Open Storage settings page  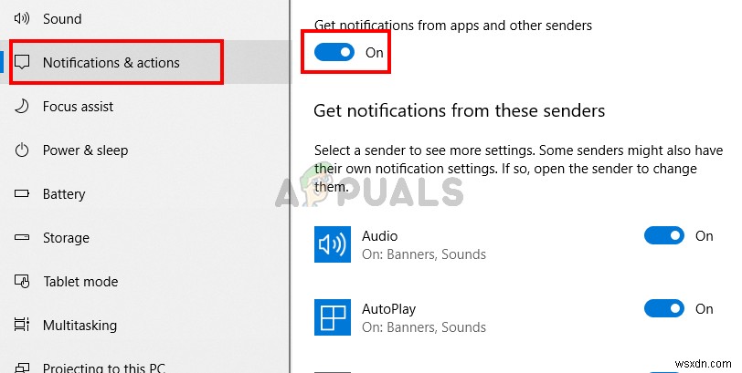coord(66,238)
